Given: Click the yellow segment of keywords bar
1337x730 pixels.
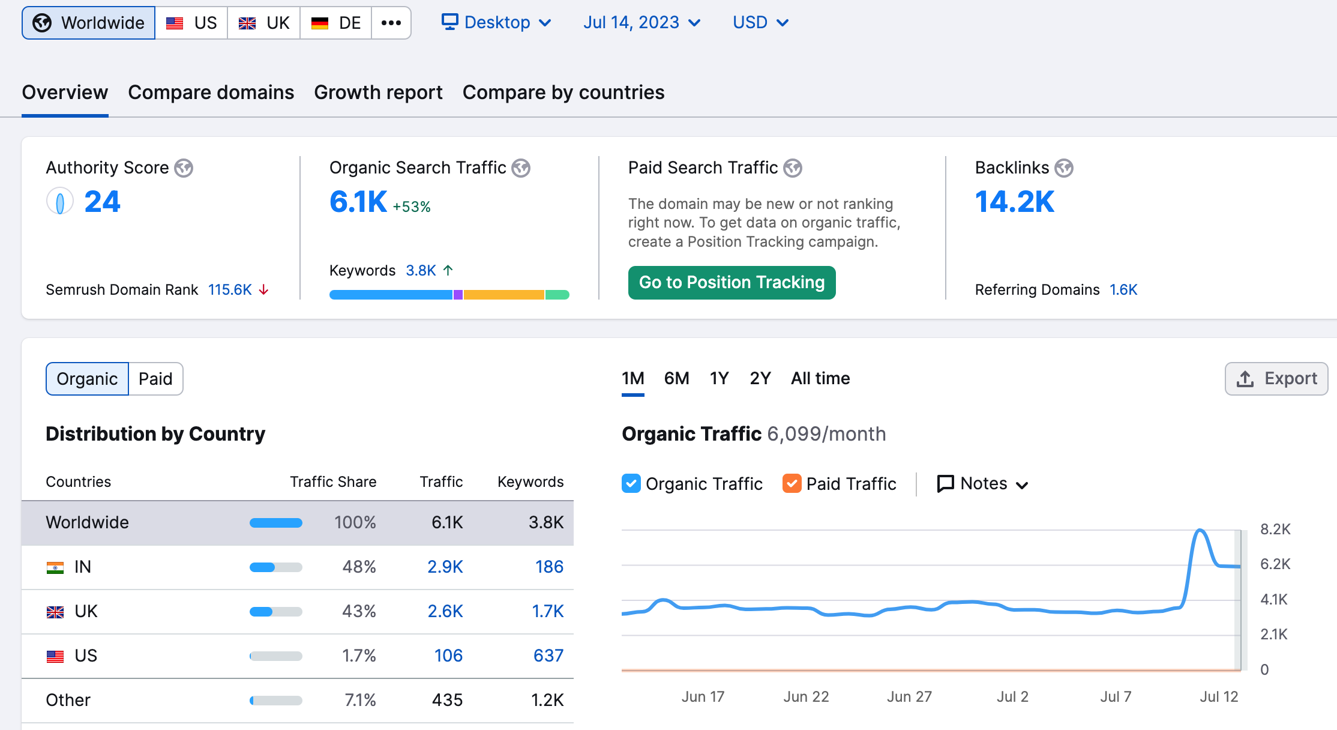Looking at the screenshot, I should point(503,295).
